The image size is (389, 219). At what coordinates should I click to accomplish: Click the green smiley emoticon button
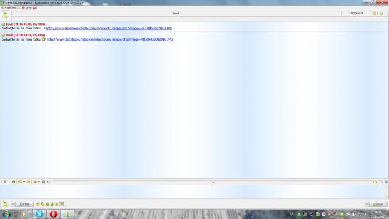point(13,182)
